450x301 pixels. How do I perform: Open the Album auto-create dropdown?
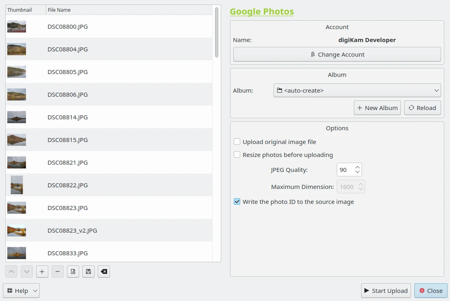click(357, 91)
